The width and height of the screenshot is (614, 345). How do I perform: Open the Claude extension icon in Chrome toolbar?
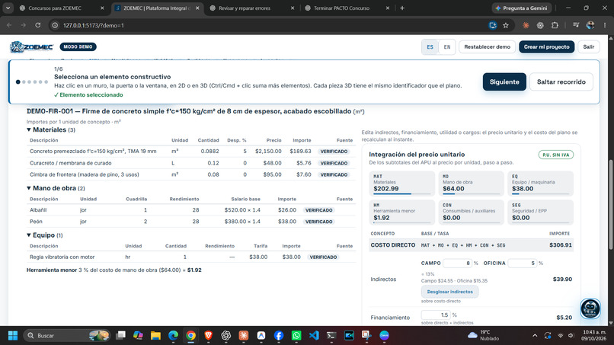click(526, 25)
